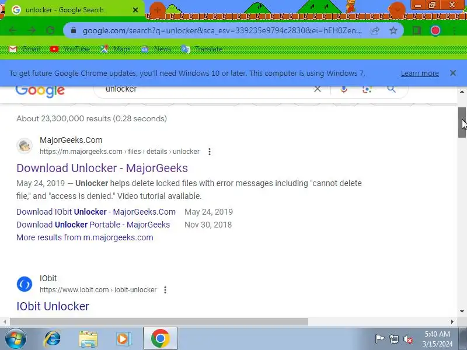The height and width of the screenshot is (350, 467).
Task: Open Download Unlocker Portable sitelink
Action: pos(93,225)
